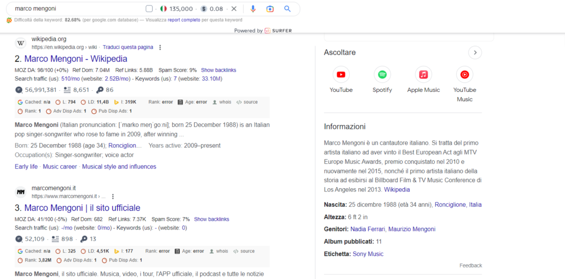The width and height of the screenshot is (565, 279).
Task: Open the report completo link
Action: coord(184,20)
